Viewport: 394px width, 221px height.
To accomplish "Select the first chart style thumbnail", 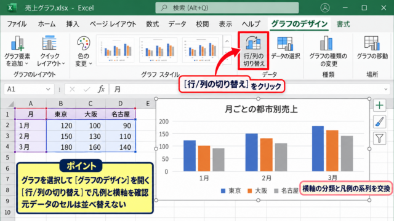I will [116, 50].
